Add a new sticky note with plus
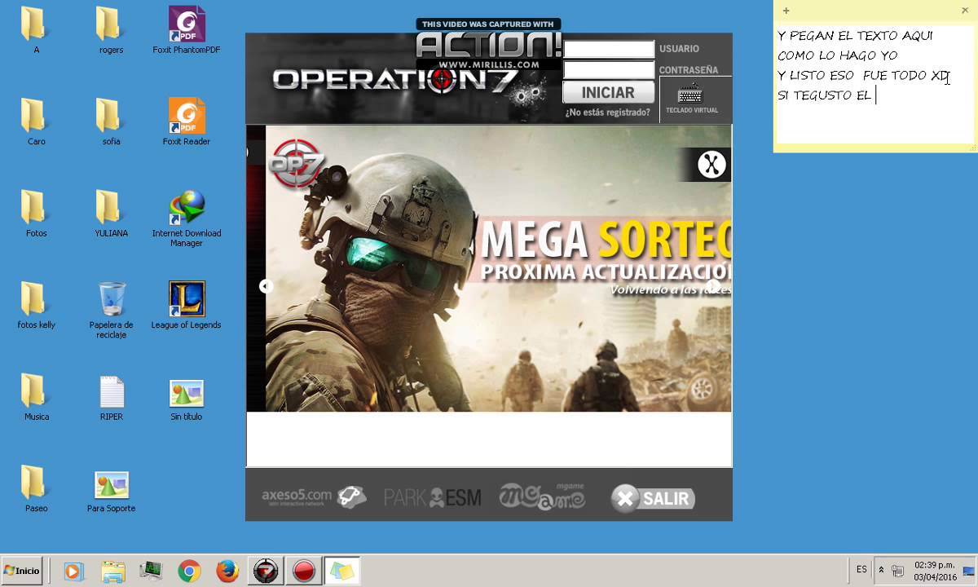 (786, 11)
